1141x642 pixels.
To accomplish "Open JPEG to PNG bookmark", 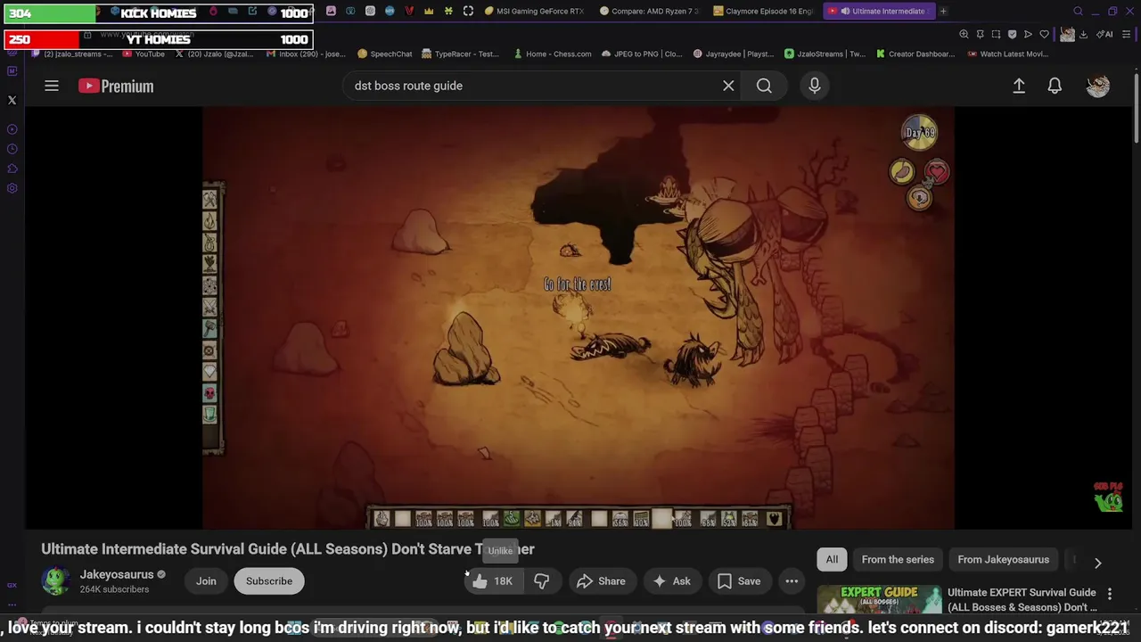I will (641, 53).
